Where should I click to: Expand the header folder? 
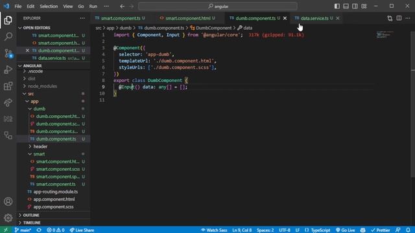click(x=40, y=146)
